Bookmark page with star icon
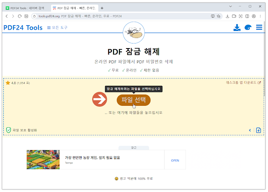Image resolution: width=268 pixels, height=192 pixels. 219,16
